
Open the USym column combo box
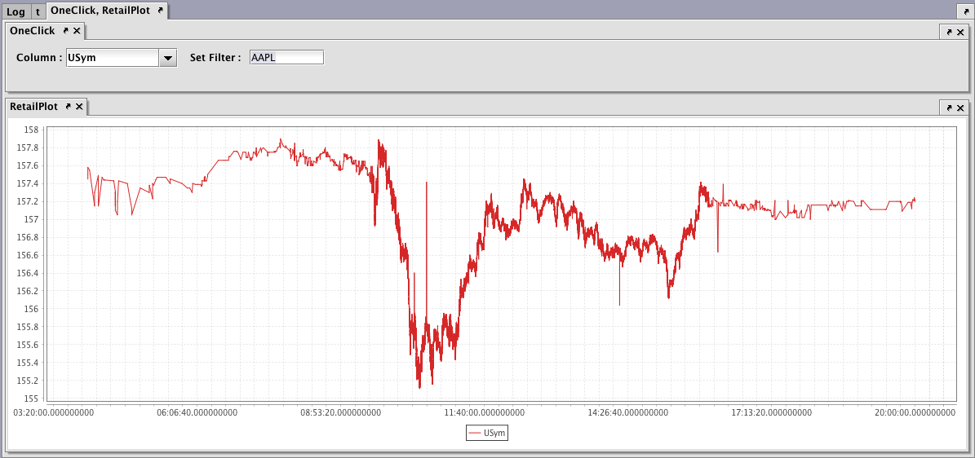pyautogui.click(x=112, y=58)
